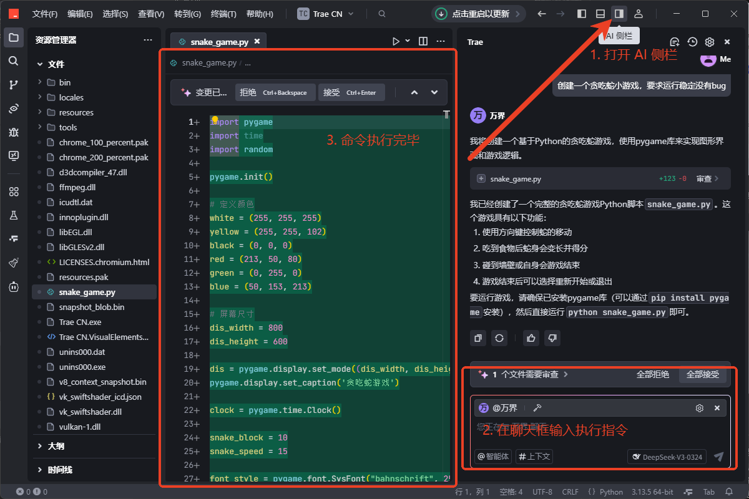The height and width of the screenshot is (499, 749).
Task: Open notifications bell in status bar
Action: click(x=730, y=492)
